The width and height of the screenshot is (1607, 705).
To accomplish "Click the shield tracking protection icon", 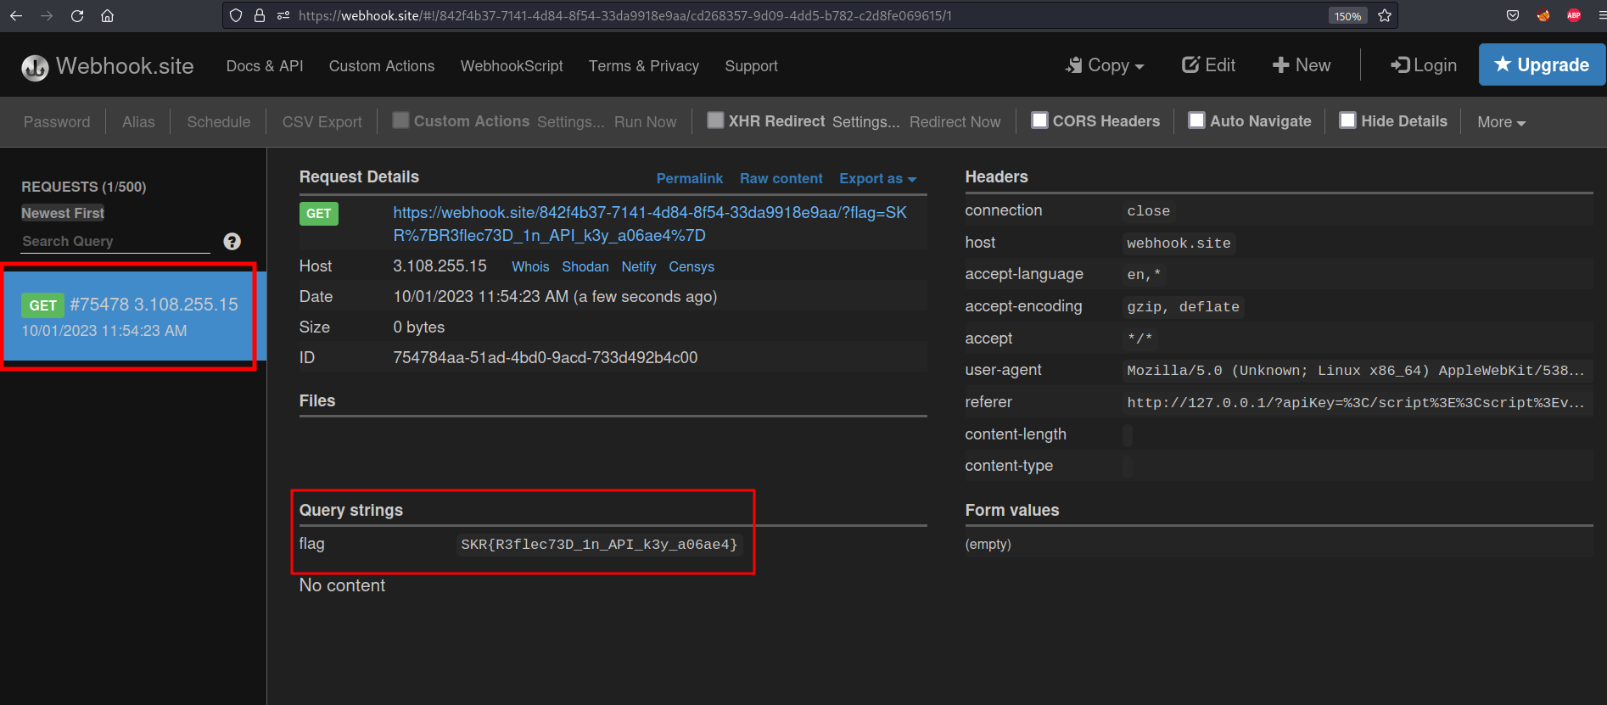I will [237, 15].
